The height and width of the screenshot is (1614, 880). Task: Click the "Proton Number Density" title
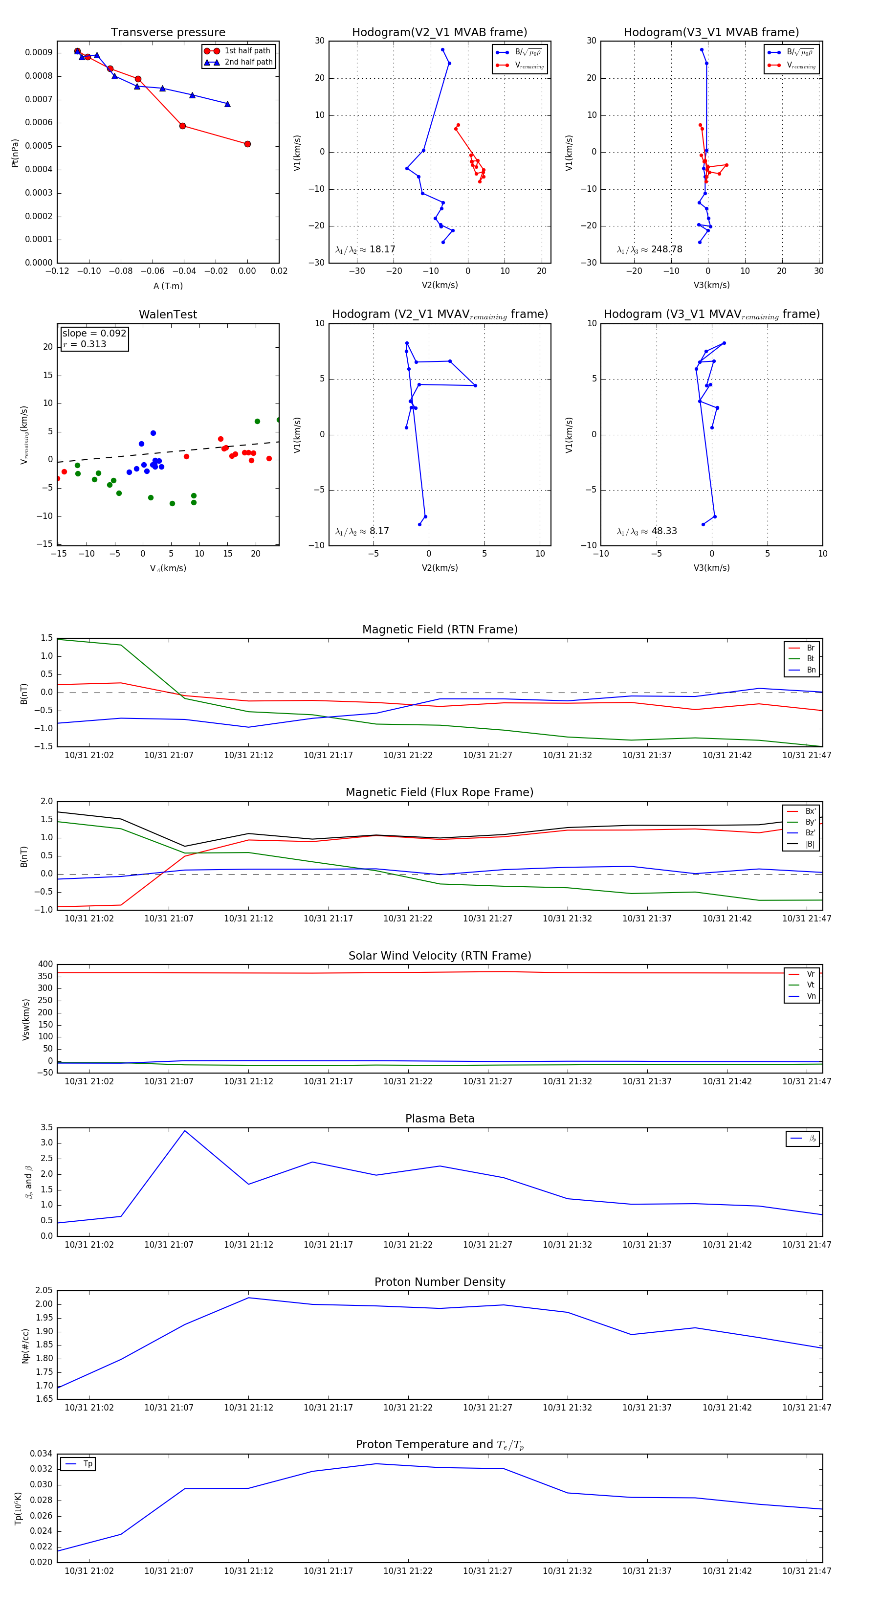coord(440,1282)
